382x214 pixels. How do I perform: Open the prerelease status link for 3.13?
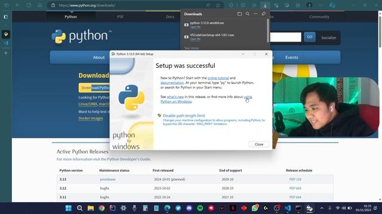107,180
